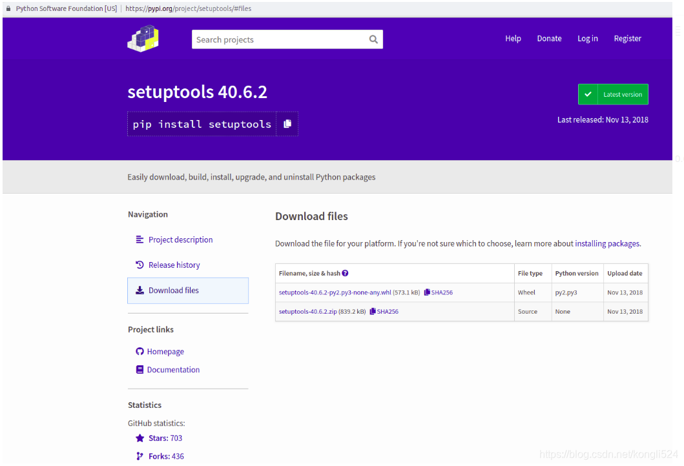Click the File type column header
The width and height of the screenshot is (684, 466).
pos(530,273)
